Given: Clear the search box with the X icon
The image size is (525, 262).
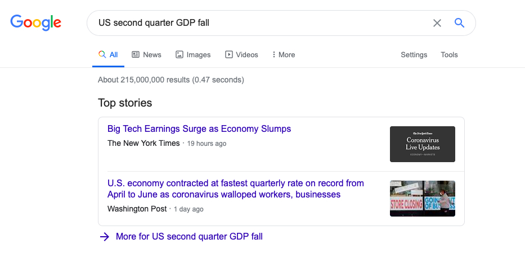Looking at the screenshot, I should [437, 23].
